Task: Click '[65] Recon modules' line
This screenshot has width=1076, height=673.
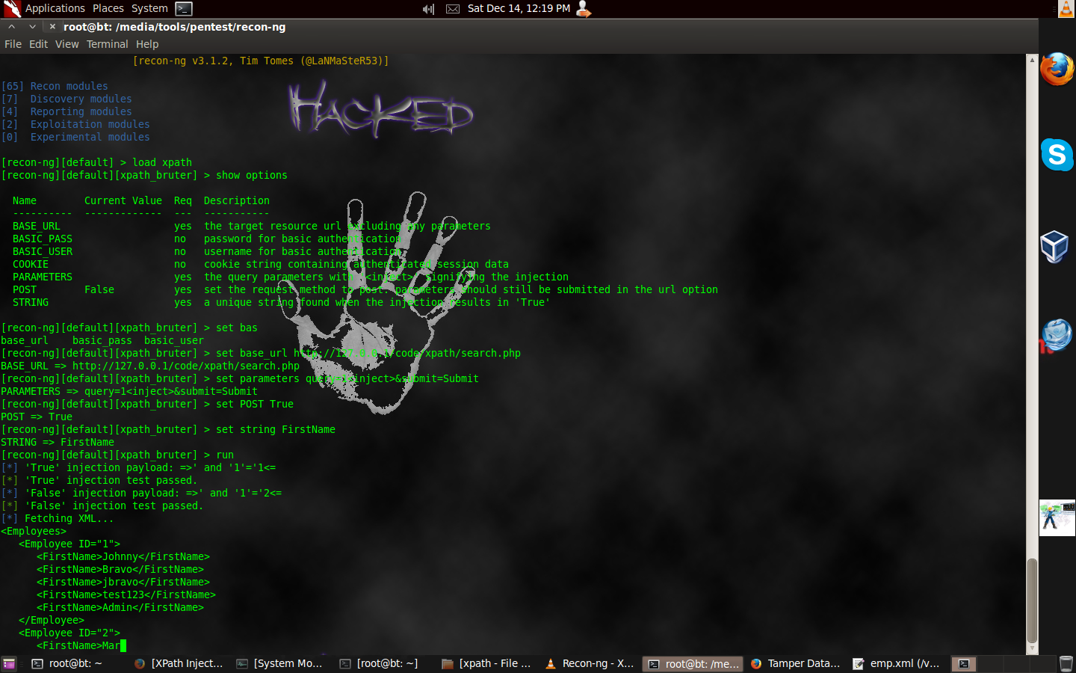Action: [x=55, y=86]
